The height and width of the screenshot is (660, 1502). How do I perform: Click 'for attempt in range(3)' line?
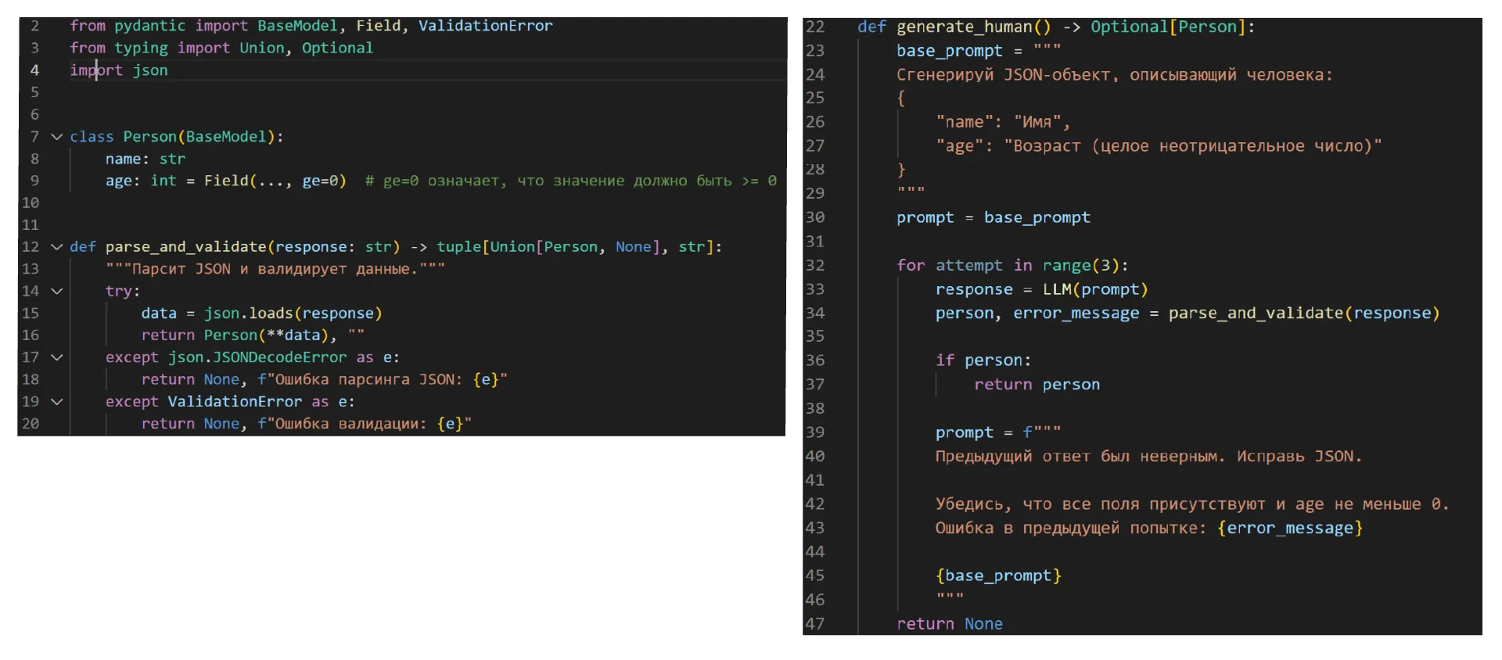coord(1012,266)
